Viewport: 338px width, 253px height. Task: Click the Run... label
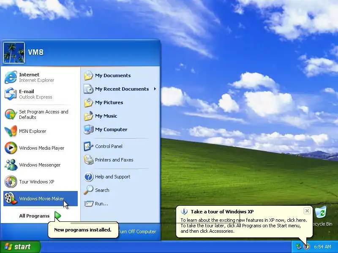point(101,204)
